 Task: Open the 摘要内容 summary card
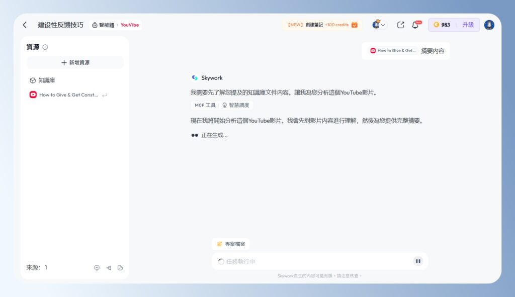pos(433,51)
